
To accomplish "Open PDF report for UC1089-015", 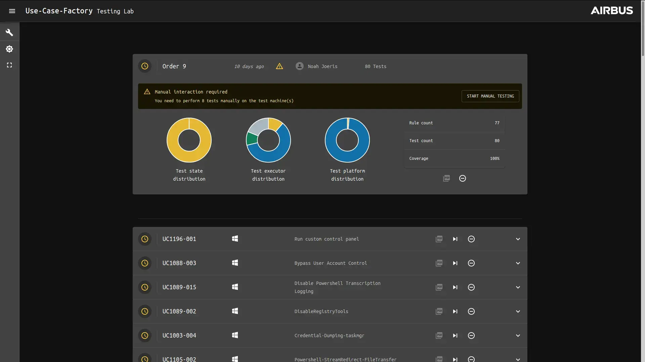I will click(x=439, y=287).
